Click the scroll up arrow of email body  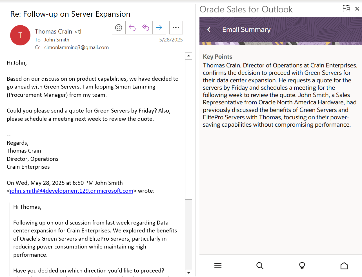(189, 56)
